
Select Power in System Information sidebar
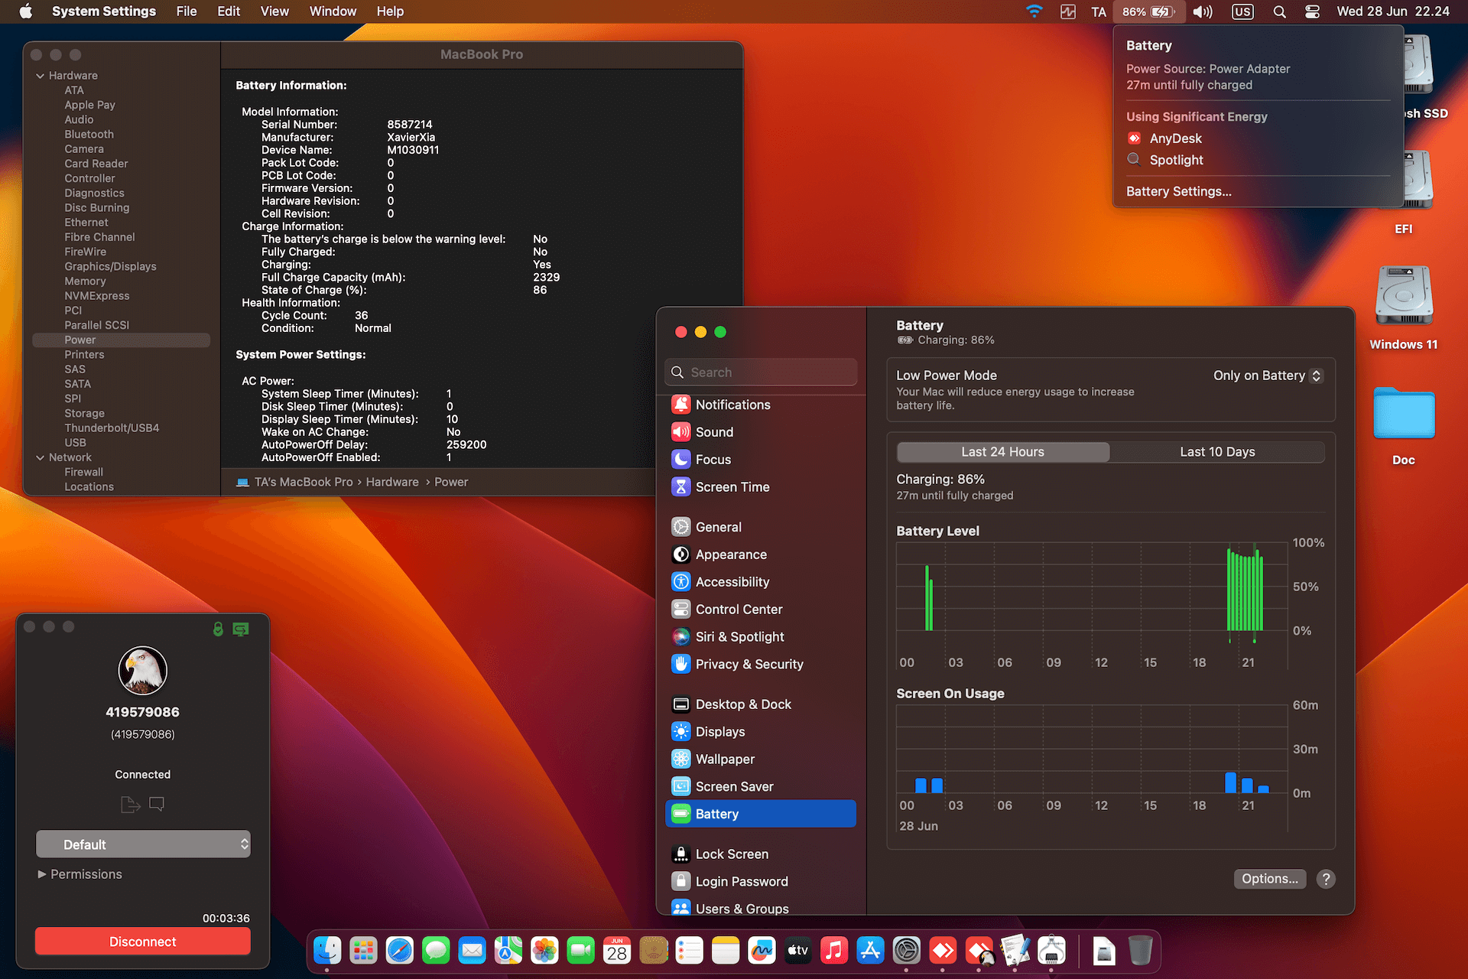click(121, 340)
